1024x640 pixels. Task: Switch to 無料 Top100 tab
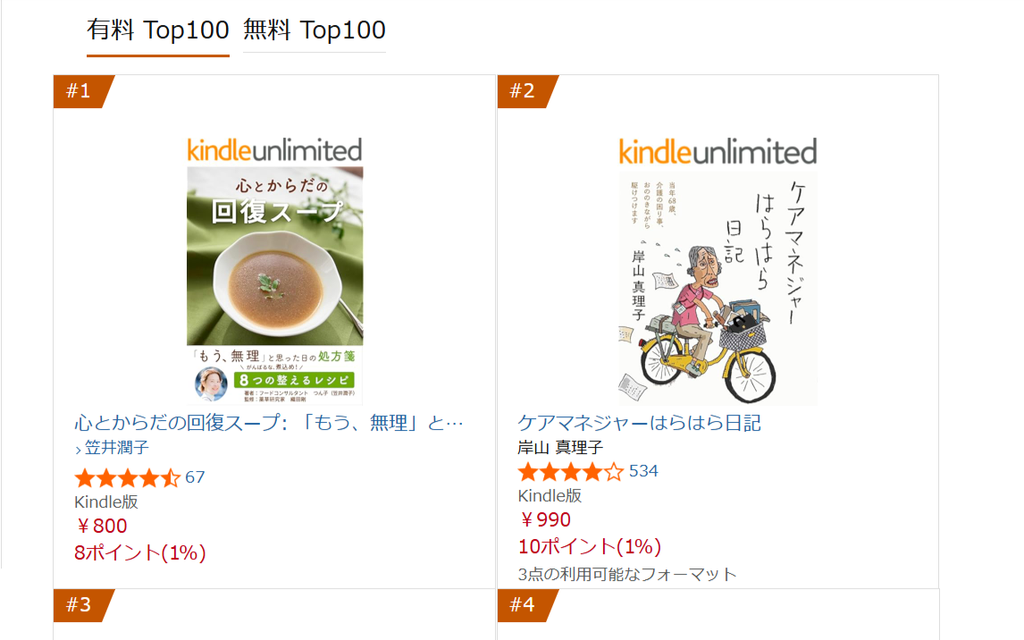coord(315,30)
